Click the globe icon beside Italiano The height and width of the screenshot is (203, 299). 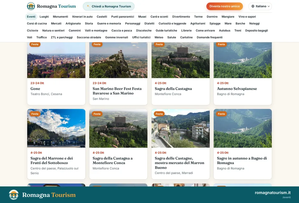pos(253,6)
